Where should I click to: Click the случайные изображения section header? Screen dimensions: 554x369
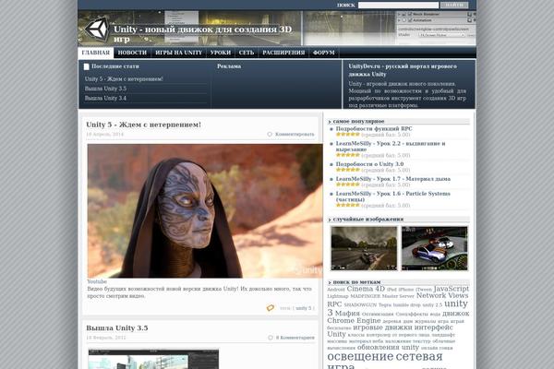point(367,220)
